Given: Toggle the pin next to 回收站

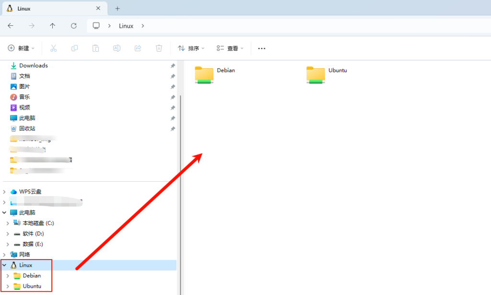Looking at the screenshot, I should 173,129.
